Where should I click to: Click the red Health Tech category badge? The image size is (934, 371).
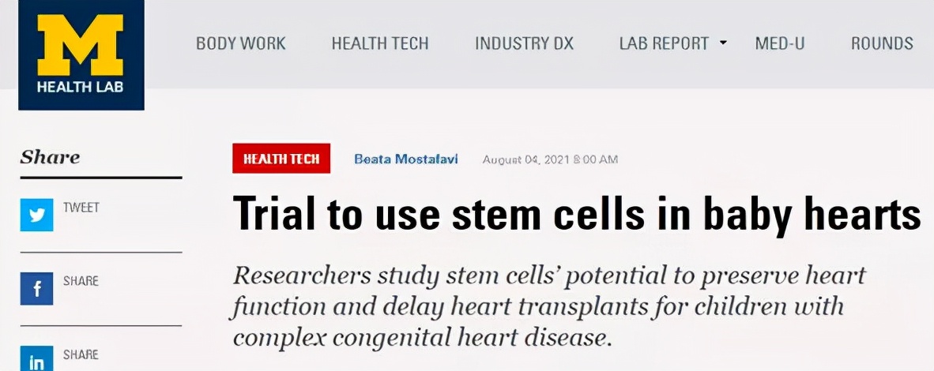pos(281,159)
